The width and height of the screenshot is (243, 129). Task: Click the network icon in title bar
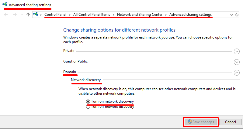(5, 5)
